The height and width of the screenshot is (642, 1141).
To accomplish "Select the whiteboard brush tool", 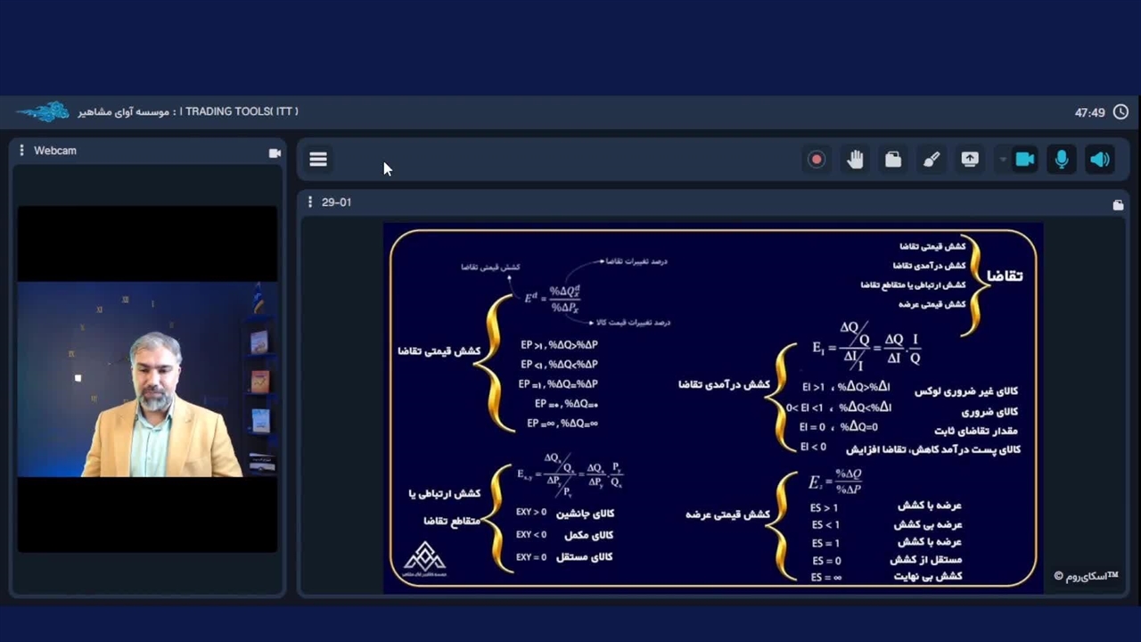I will pos(932,160).
